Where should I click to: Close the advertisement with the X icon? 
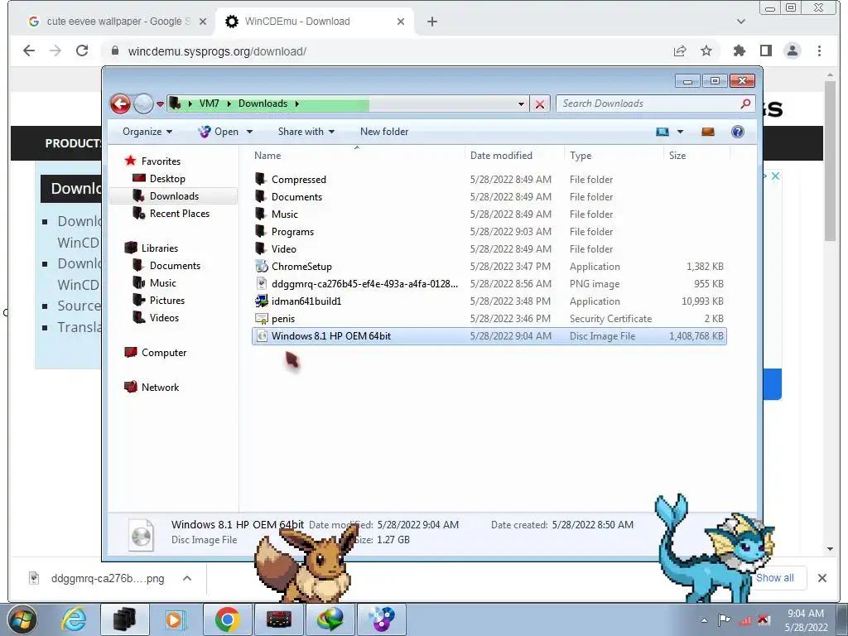coord(775,176)
